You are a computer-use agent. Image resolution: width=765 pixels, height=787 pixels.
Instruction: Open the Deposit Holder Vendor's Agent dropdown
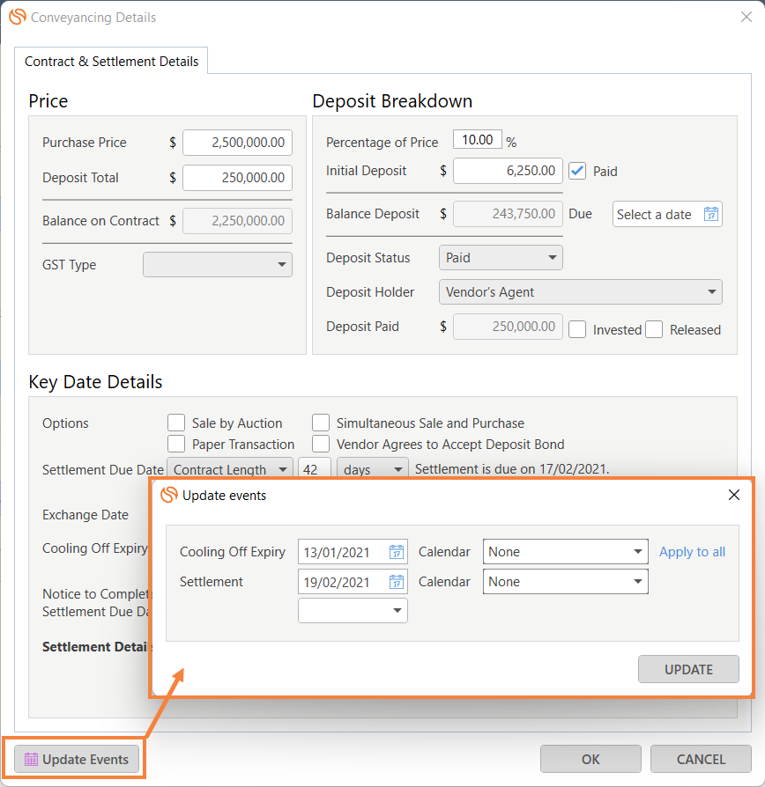tap(581, 292)
